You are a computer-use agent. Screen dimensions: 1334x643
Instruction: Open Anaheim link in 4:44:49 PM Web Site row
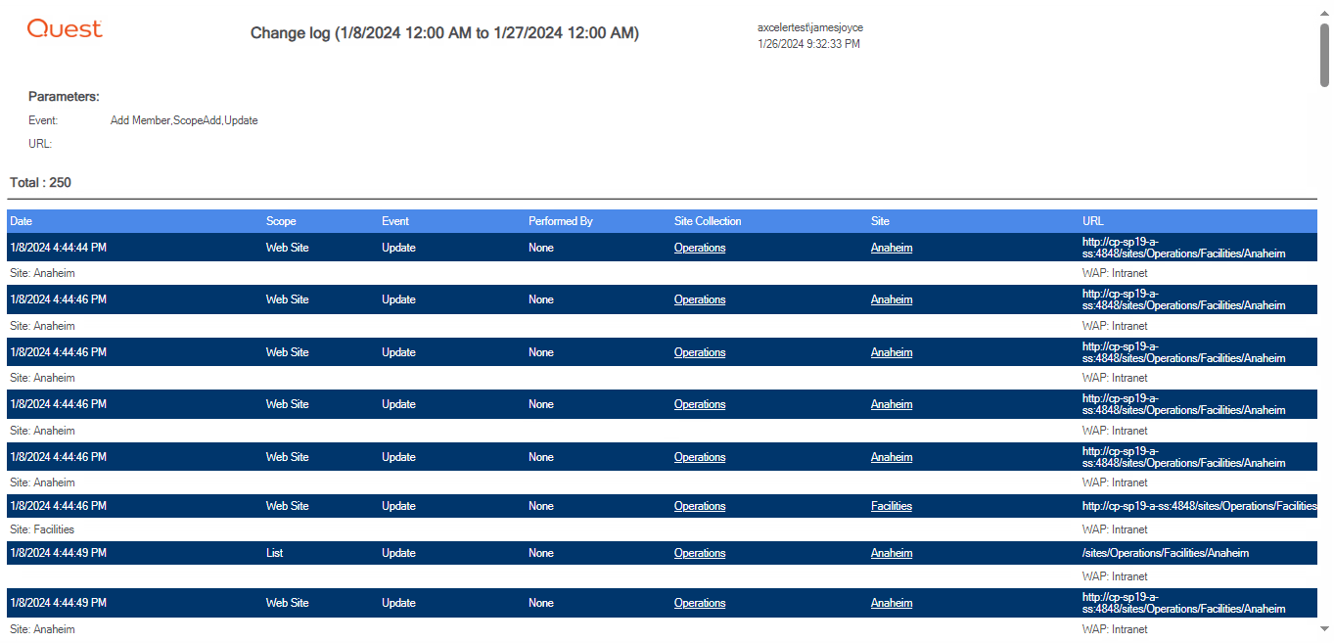892,603
